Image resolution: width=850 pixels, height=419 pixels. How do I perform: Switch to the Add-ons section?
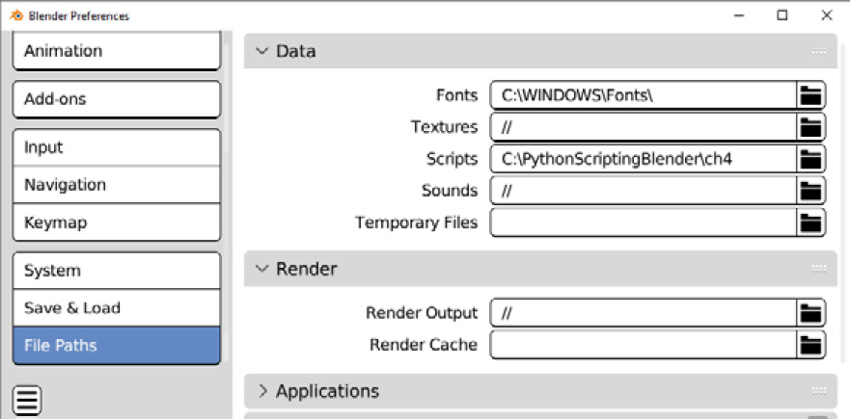click(x=117, y=99)
